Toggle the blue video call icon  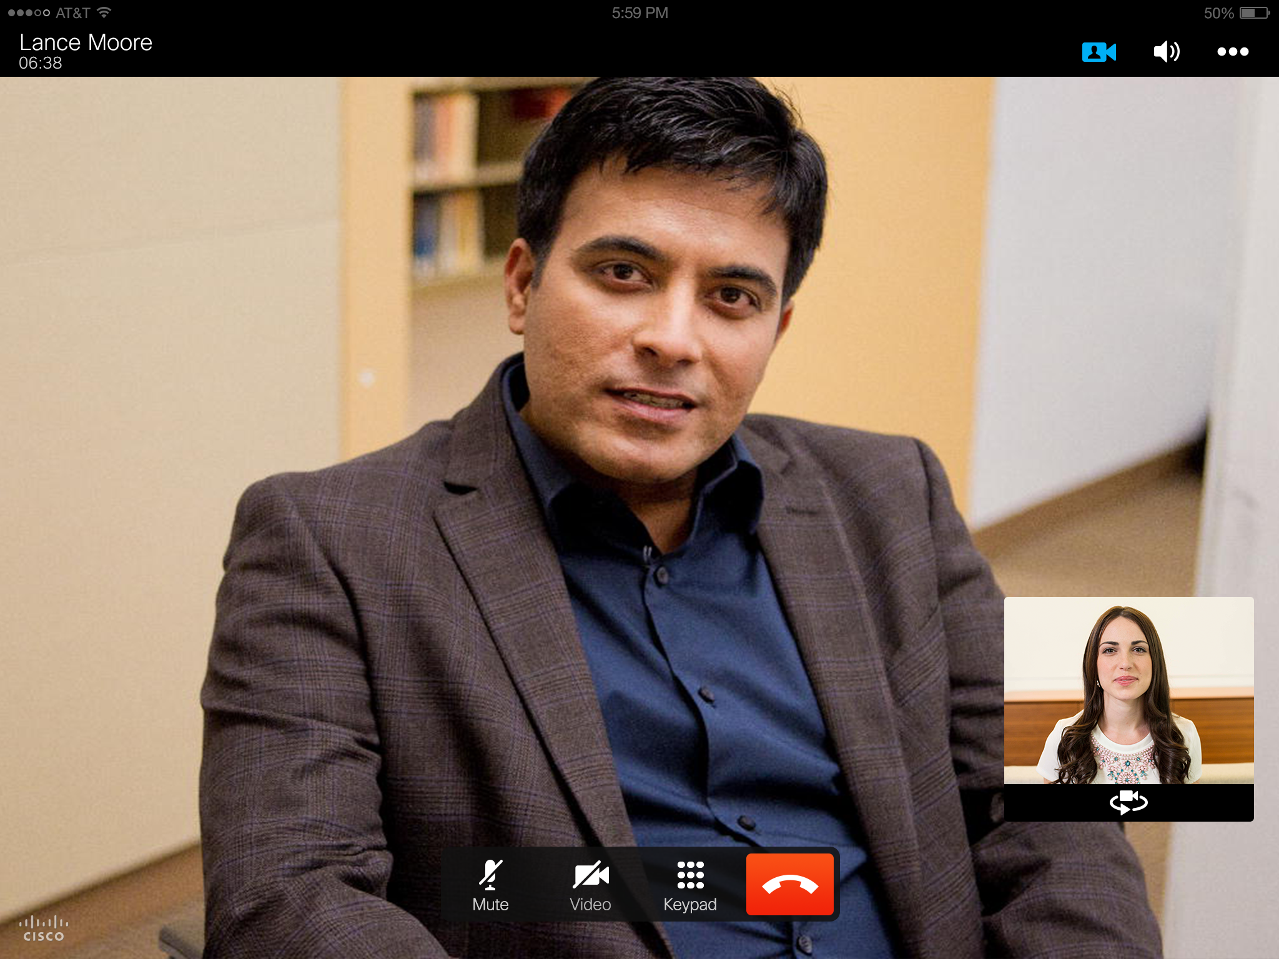1099,52
